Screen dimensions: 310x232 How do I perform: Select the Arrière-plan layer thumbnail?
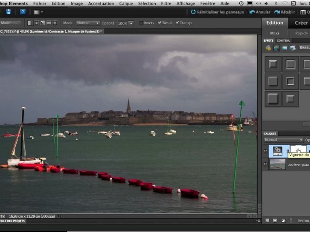point(277,164)
